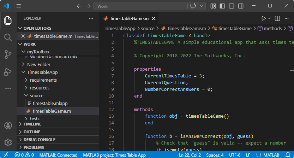Open notifications bell icon
The image size is (294, 158).
pos(288,155)
